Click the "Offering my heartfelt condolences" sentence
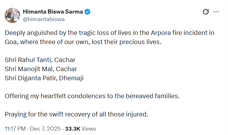228x135 pixels. [92, 96]
